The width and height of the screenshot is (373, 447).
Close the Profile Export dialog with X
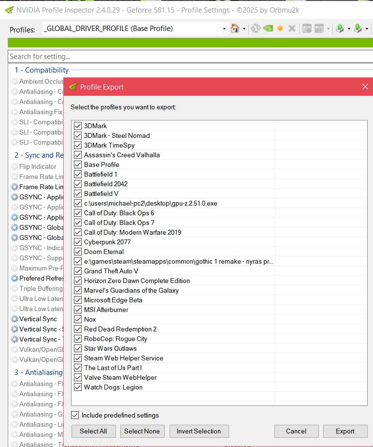click(365, 87)
